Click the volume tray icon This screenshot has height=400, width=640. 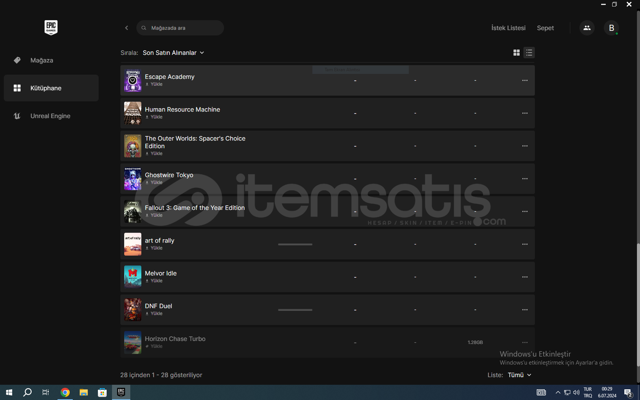coord(576,392)
